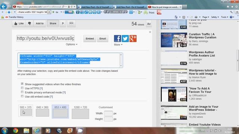Viewport: 239px width, 134px height.
Task: Open the video statistics chart icon
Action: pyautogui.click(x=149, y=24)
